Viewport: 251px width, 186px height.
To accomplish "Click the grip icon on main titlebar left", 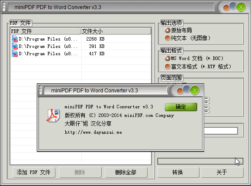I will point(4,7).
